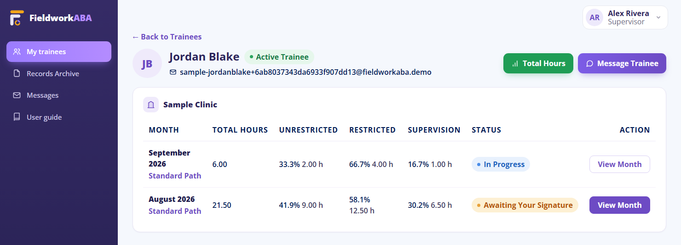Image resolution: width=681 pixels, height=245 pixels.
Task: Click the bar chart icon in Total Hours
Action: pyautogui.click(x=515, y=64)
